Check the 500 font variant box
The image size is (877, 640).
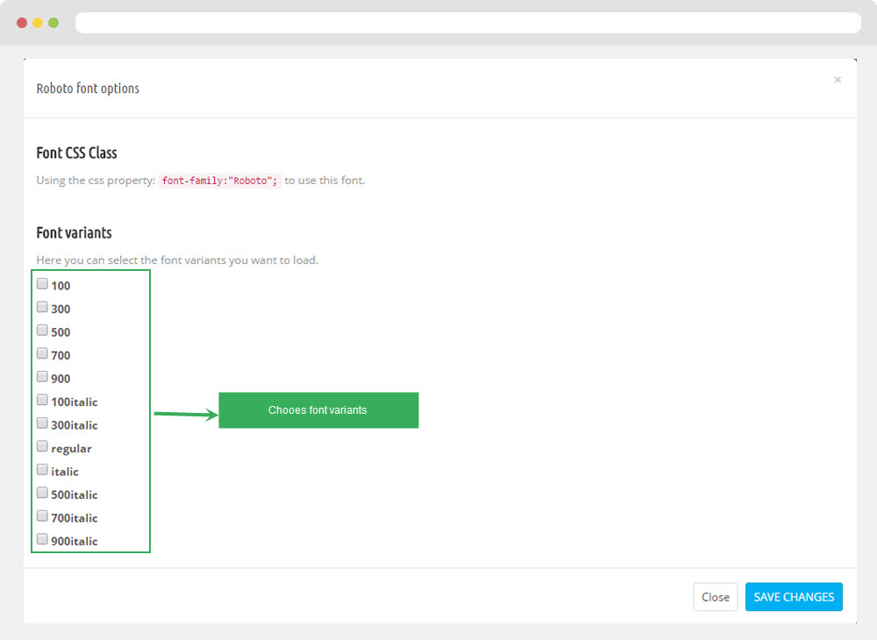coord(42,330)
